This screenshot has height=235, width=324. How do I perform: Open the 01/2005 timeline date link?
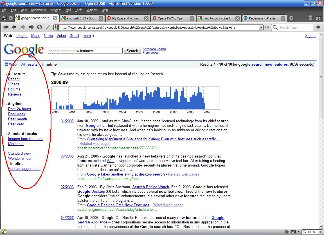67,121
